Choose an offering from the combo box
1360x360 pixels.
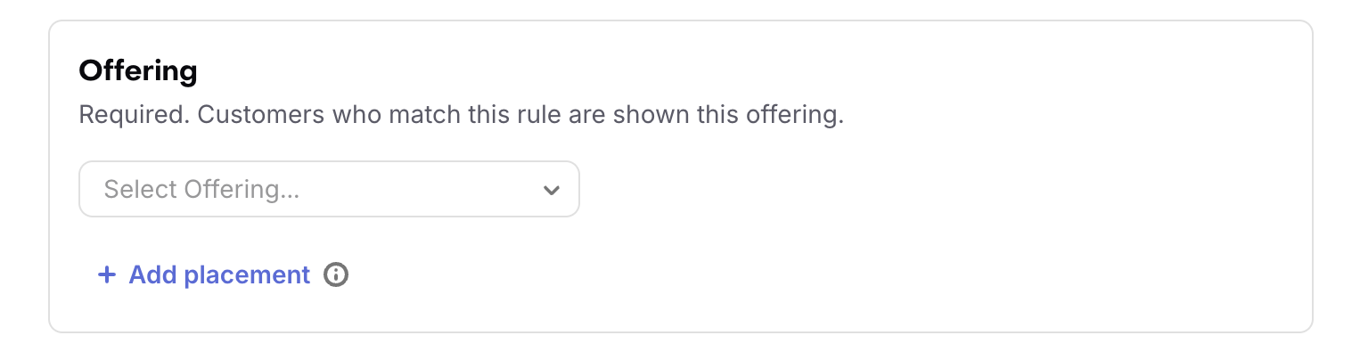click(x=329, y=189)
